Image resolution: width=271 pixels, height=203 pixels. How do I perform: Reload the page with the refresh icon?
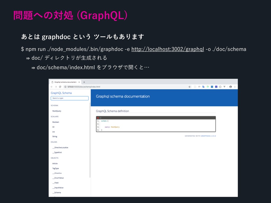click(x=60, y=87)
